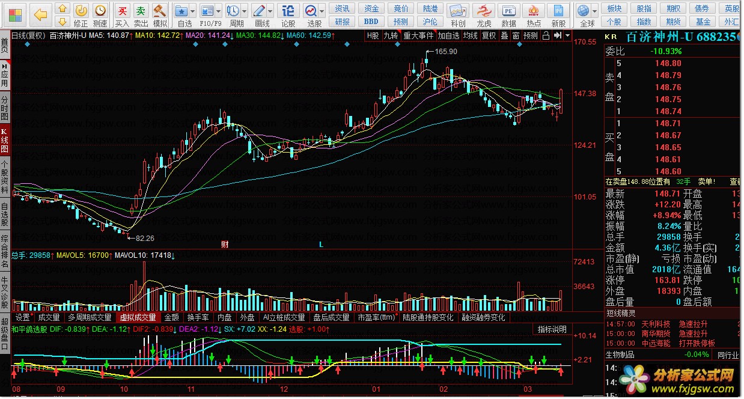Toggle the 九转 indicator
Viewport: 744px width, 399px height.
coord(391,35)
